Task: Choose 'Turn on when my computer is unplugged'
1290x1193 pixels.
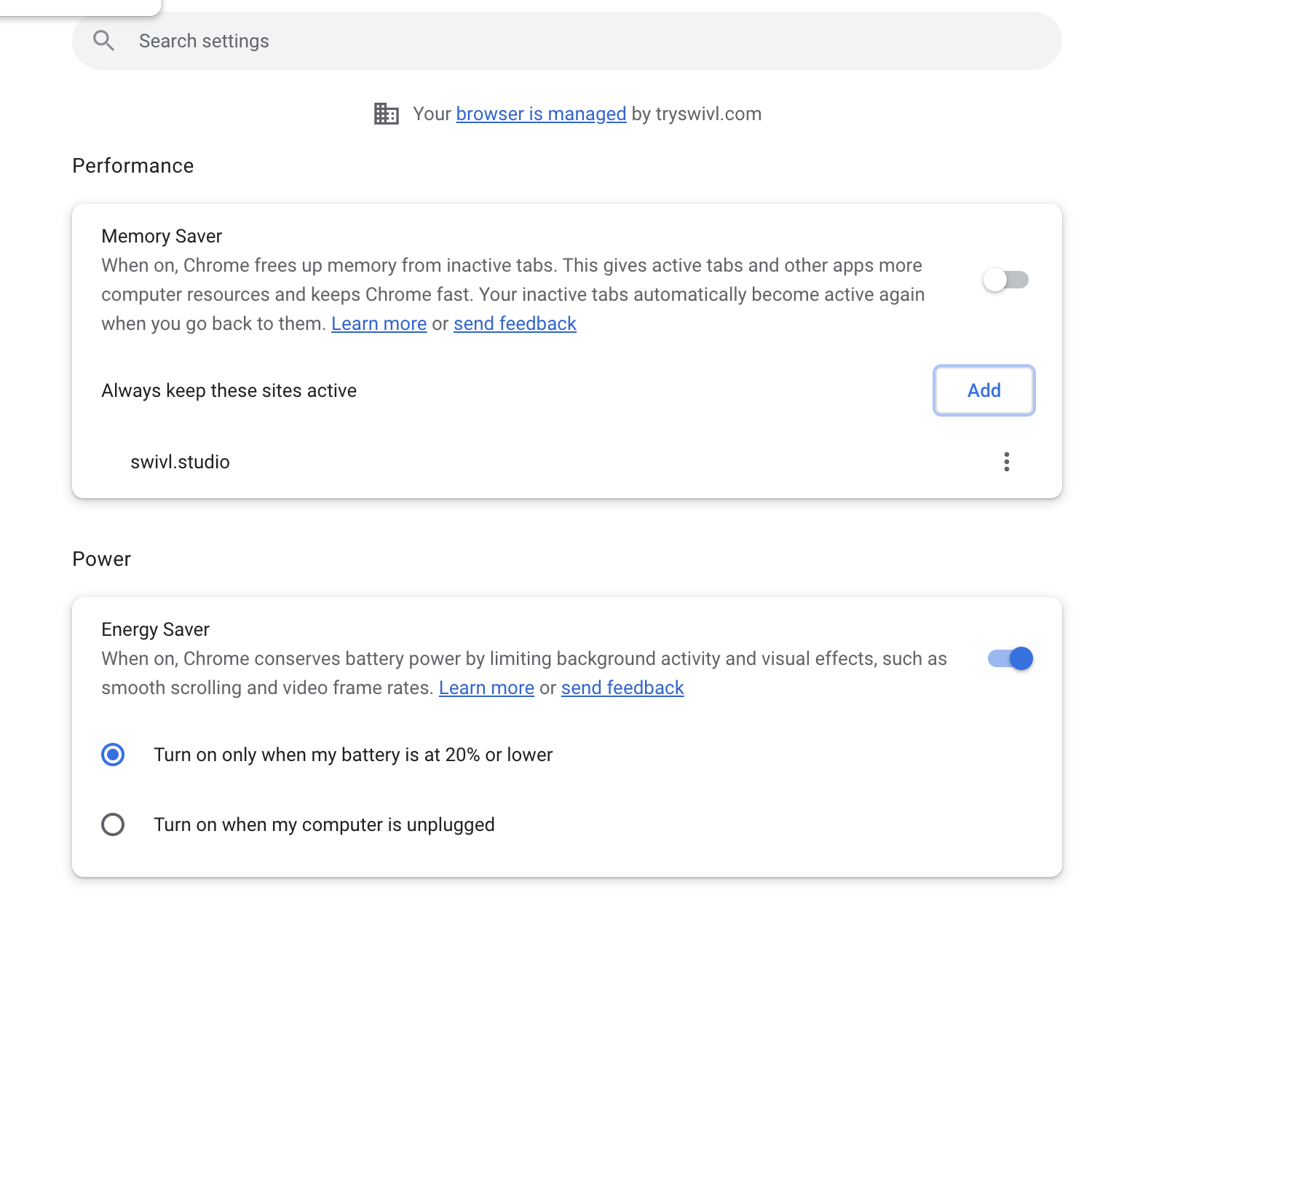Action: pos(113,824)
